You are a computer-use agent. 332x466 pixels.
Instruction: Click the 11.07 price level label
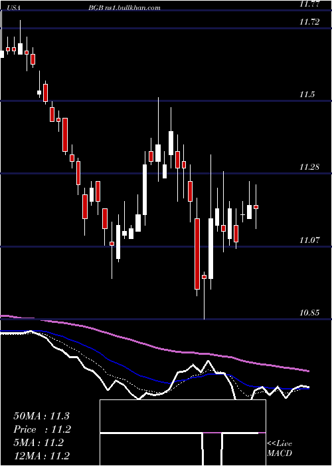pyautogui.click(x=309, y=240)
